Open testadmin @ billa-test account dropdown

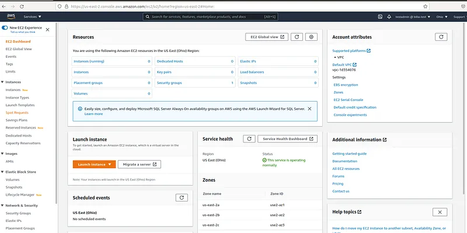[413, 17]
